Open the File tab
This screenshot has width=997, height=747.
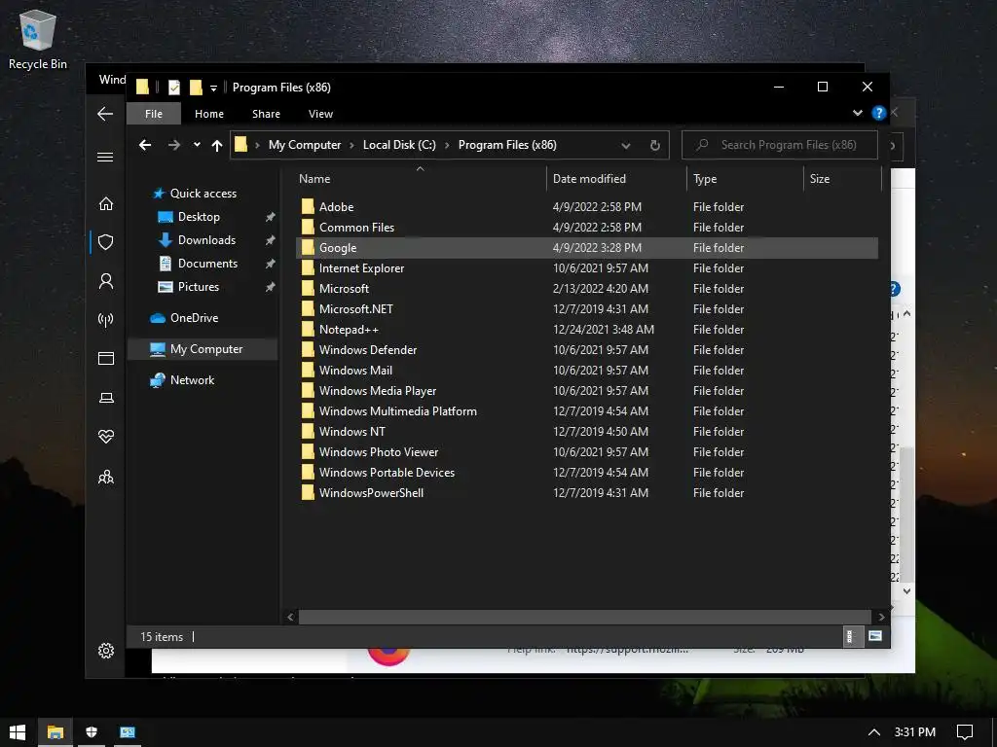click(154, 114)
